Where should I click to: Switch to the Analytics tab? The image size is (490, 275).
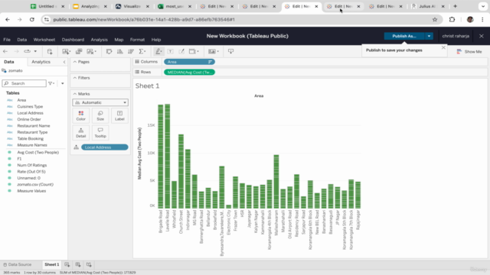[x=41, y=62]
